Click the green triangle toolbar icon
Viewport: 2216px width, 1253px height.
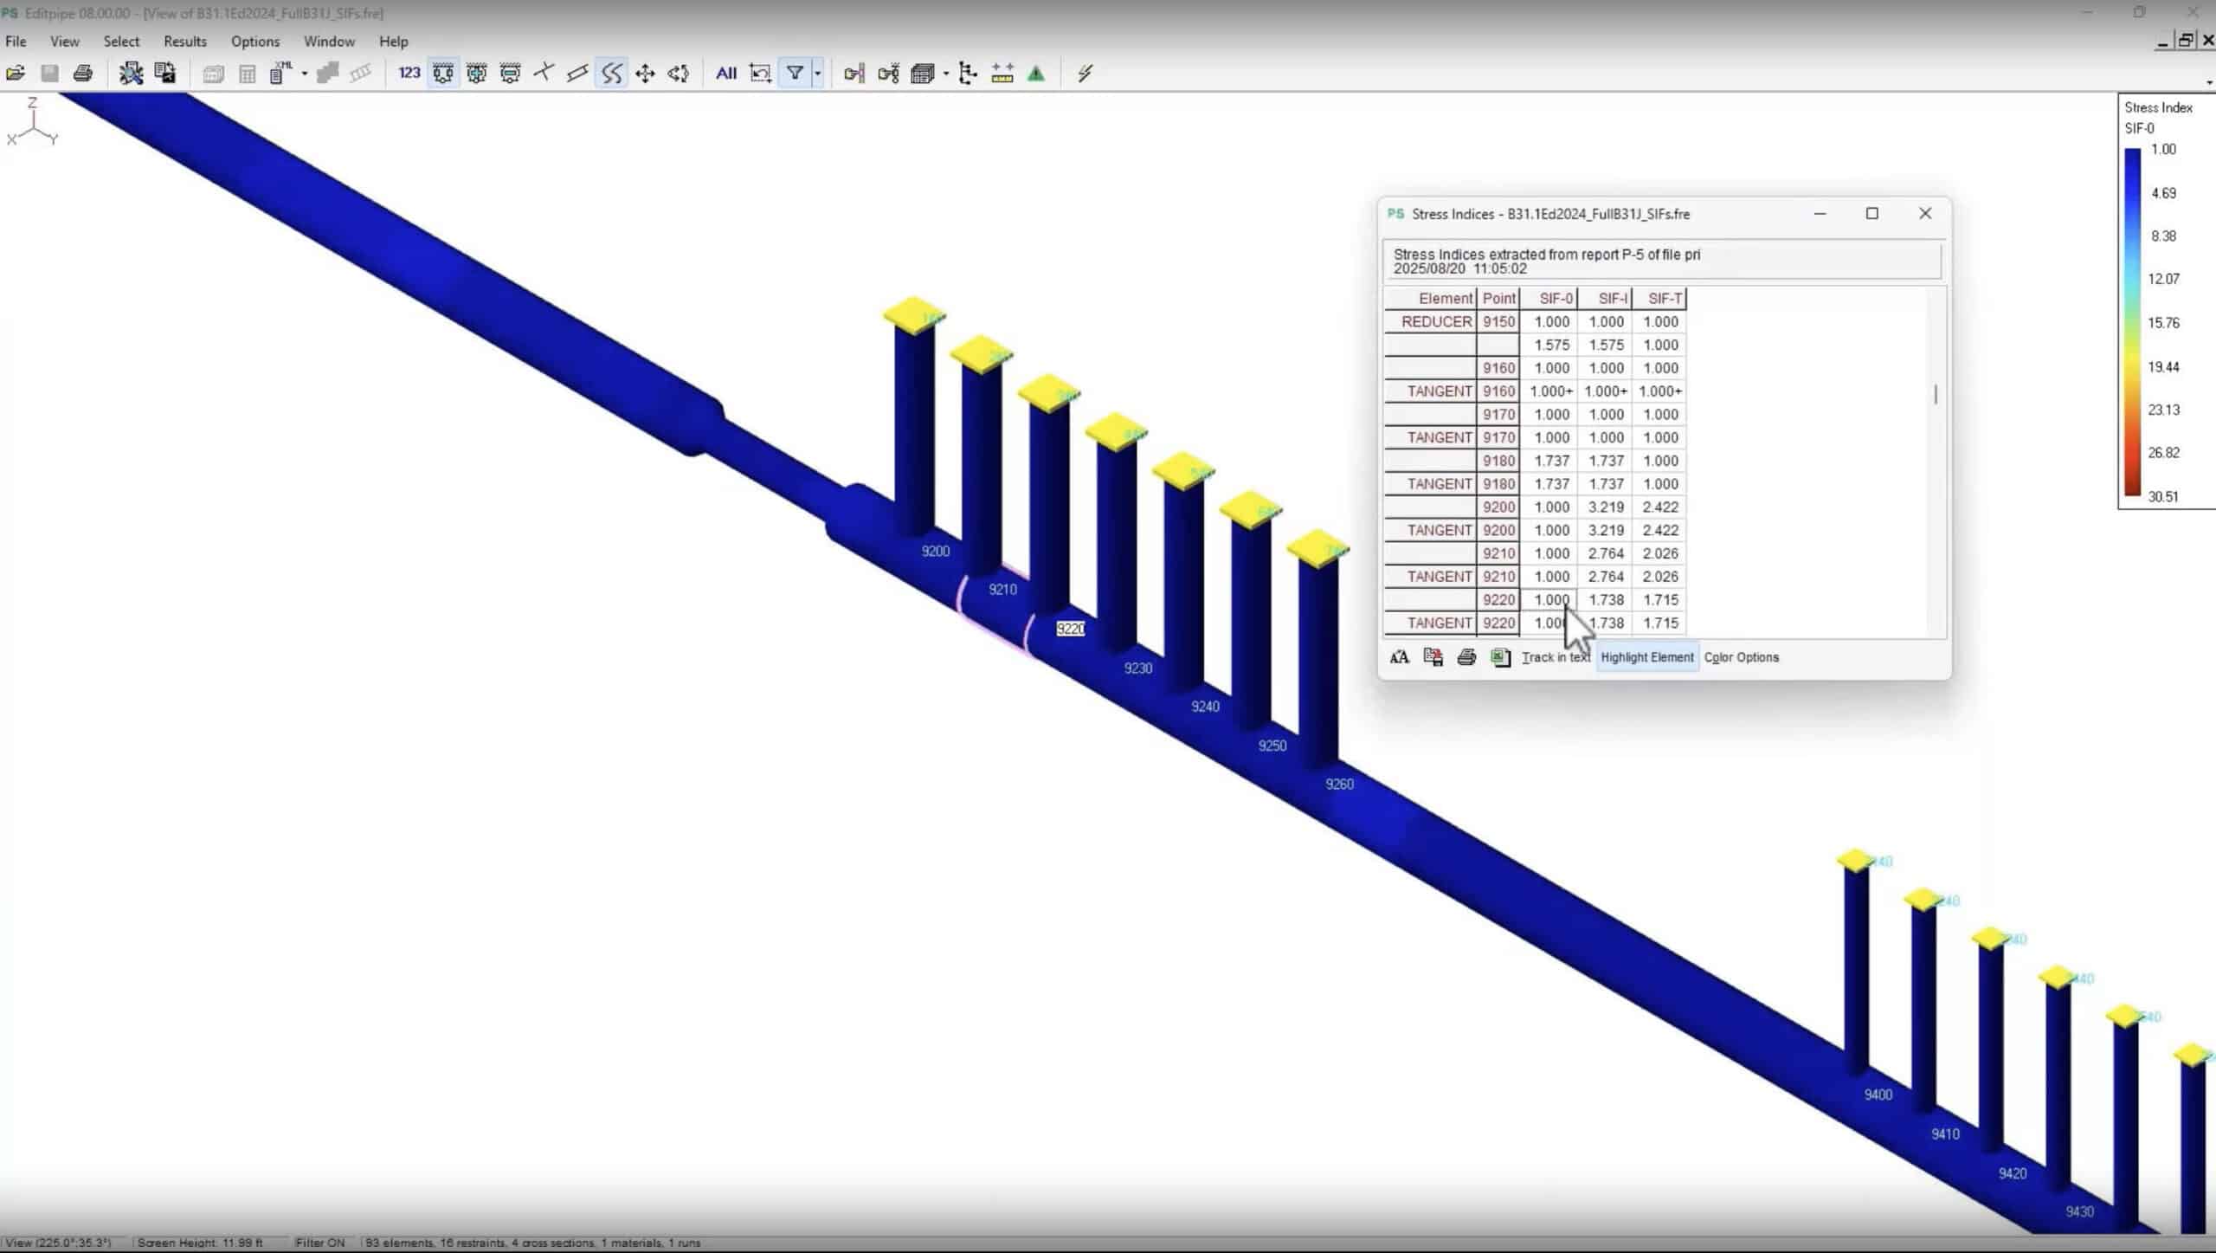1036,74
